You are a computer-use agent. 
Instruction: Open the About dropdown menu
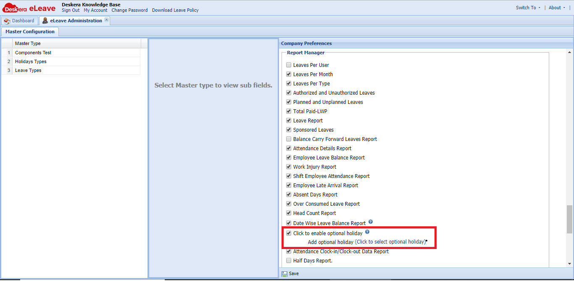(x=557, y=8)
